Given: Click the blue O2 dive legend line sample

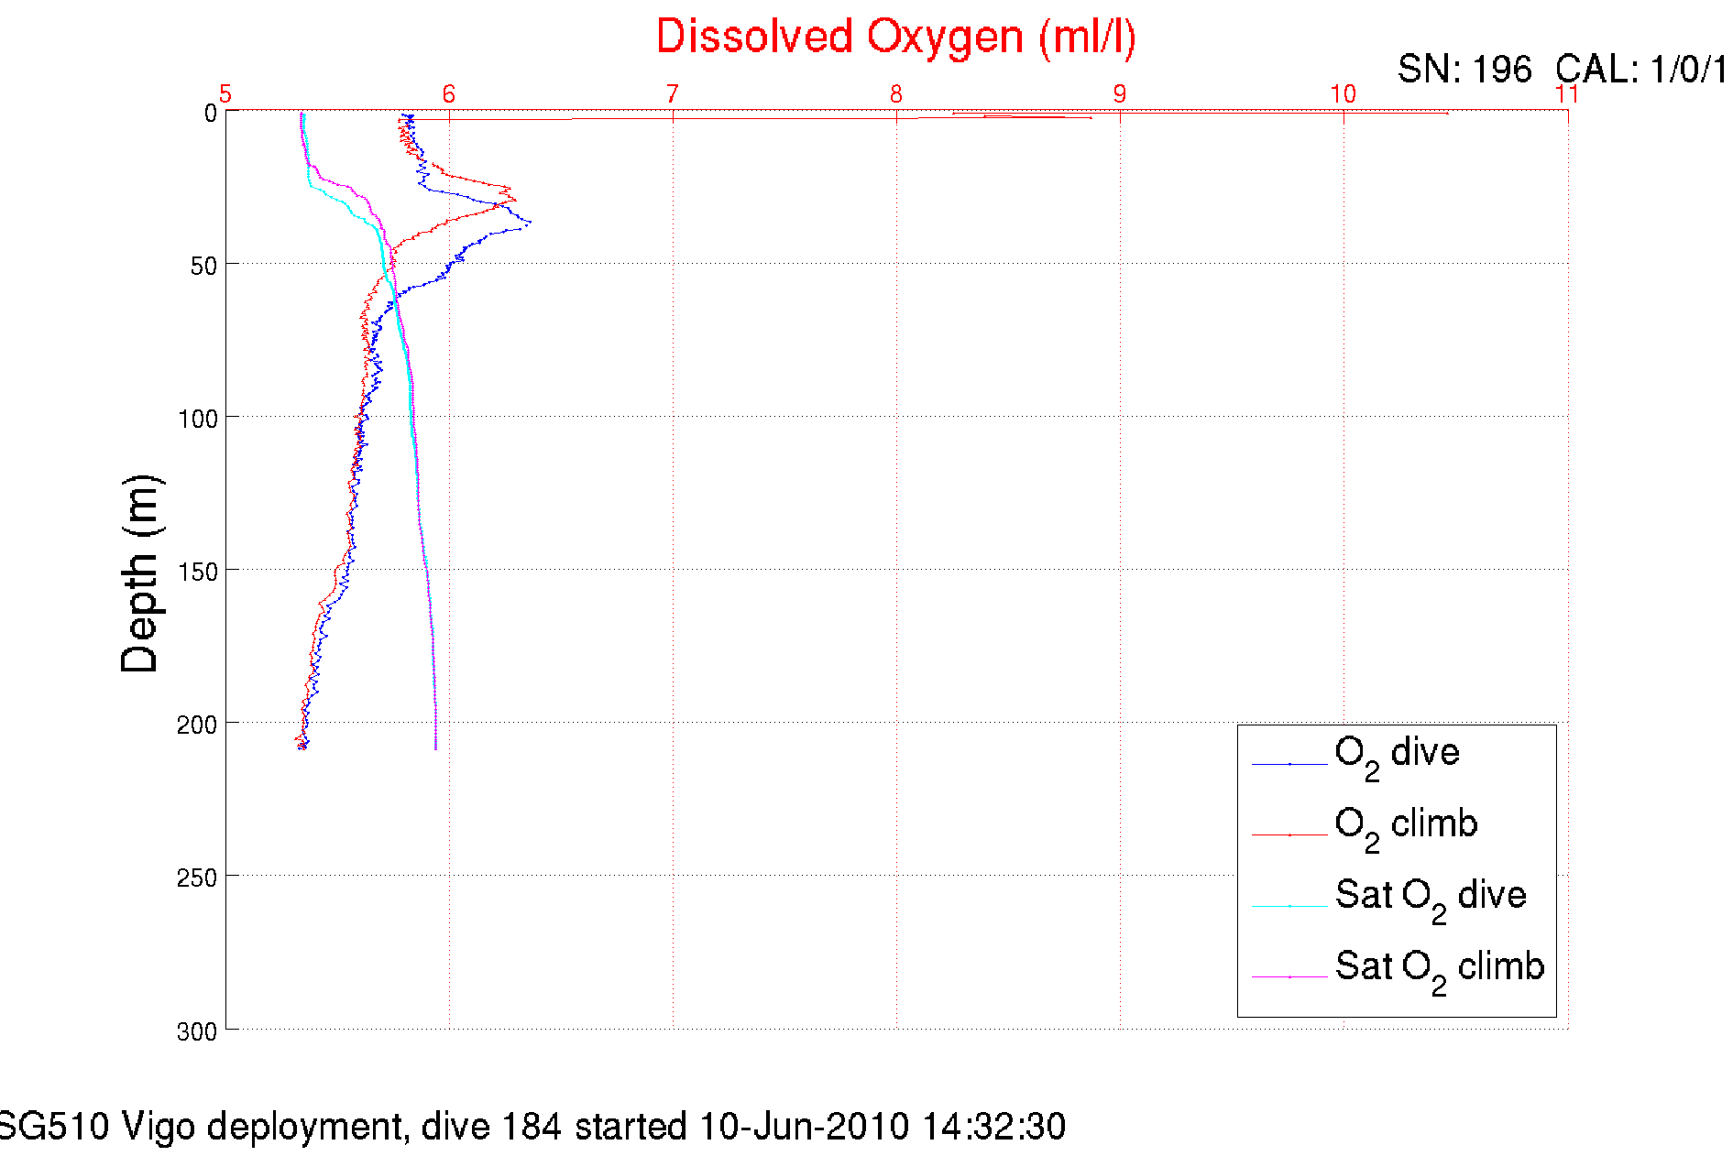Looking at the screenshot, I should 1289,764.
